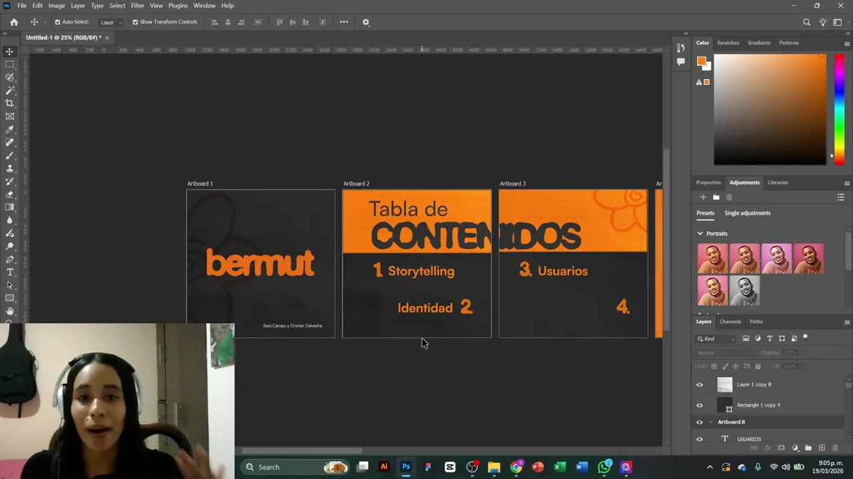The height and width of the screenshot is (479, 853).
Task: Click the Home icon in options bar
Action: point(14,22)
